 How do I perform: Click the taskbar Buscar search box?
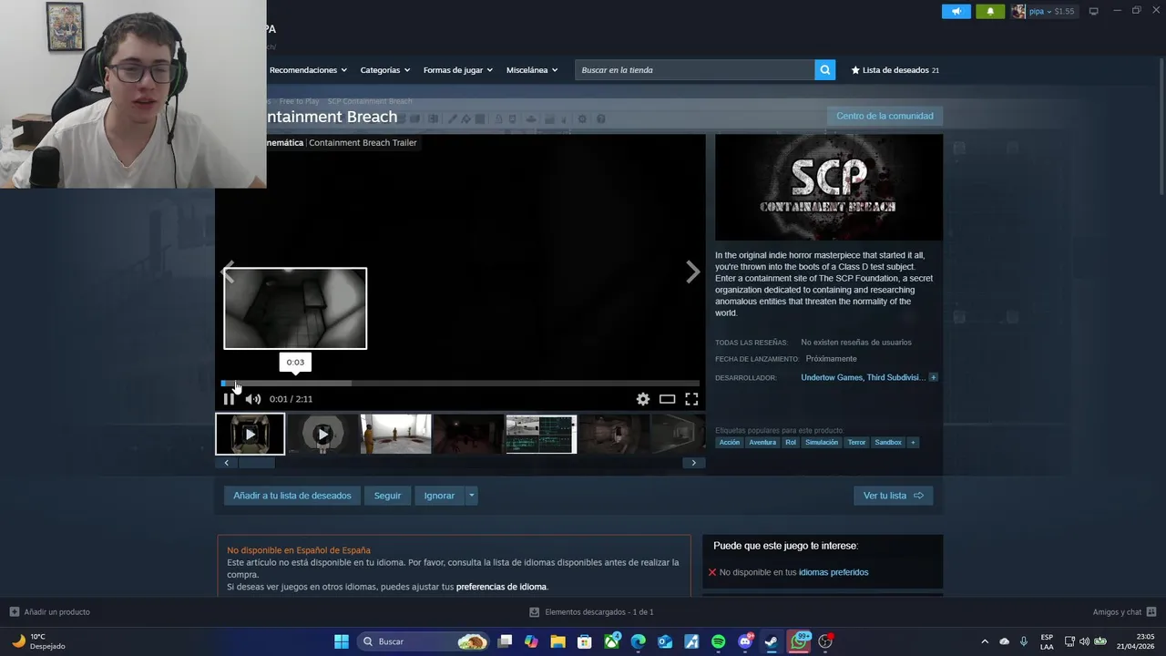tap(424, 641)
